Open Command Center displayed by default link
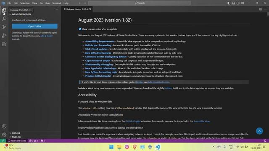The width and height of the screenshot is (269, 151). 105,57
